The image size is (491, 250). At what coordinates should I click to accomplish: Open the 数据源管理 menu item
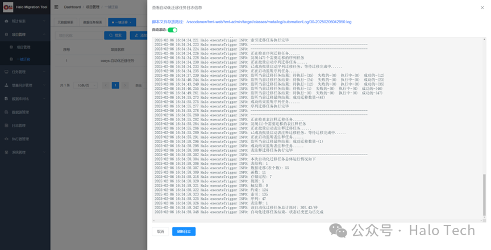pyautogui.click(x=25, y=112)
